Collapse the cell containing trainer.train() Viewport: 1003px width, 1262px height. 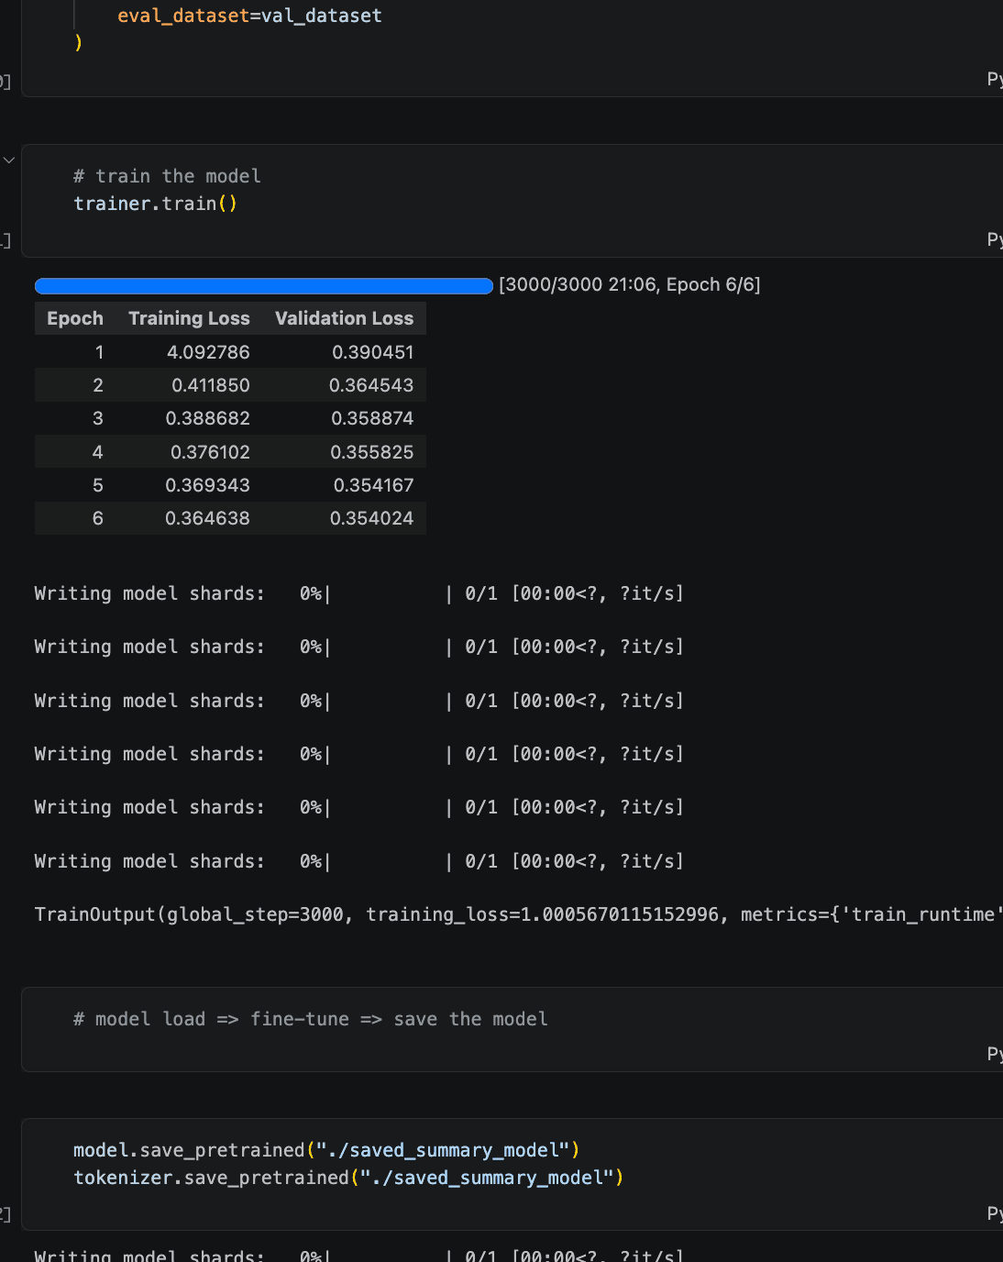9,161
